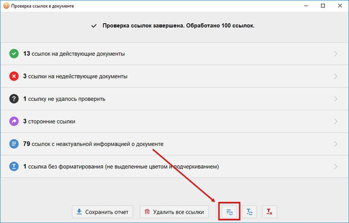Click the Сохранить отчет button

coord(103,212)
